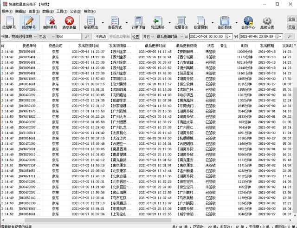The width and height of the screenshot is (297, 228).
Task: Open 订单详情 order details
Action: (139, 22)
